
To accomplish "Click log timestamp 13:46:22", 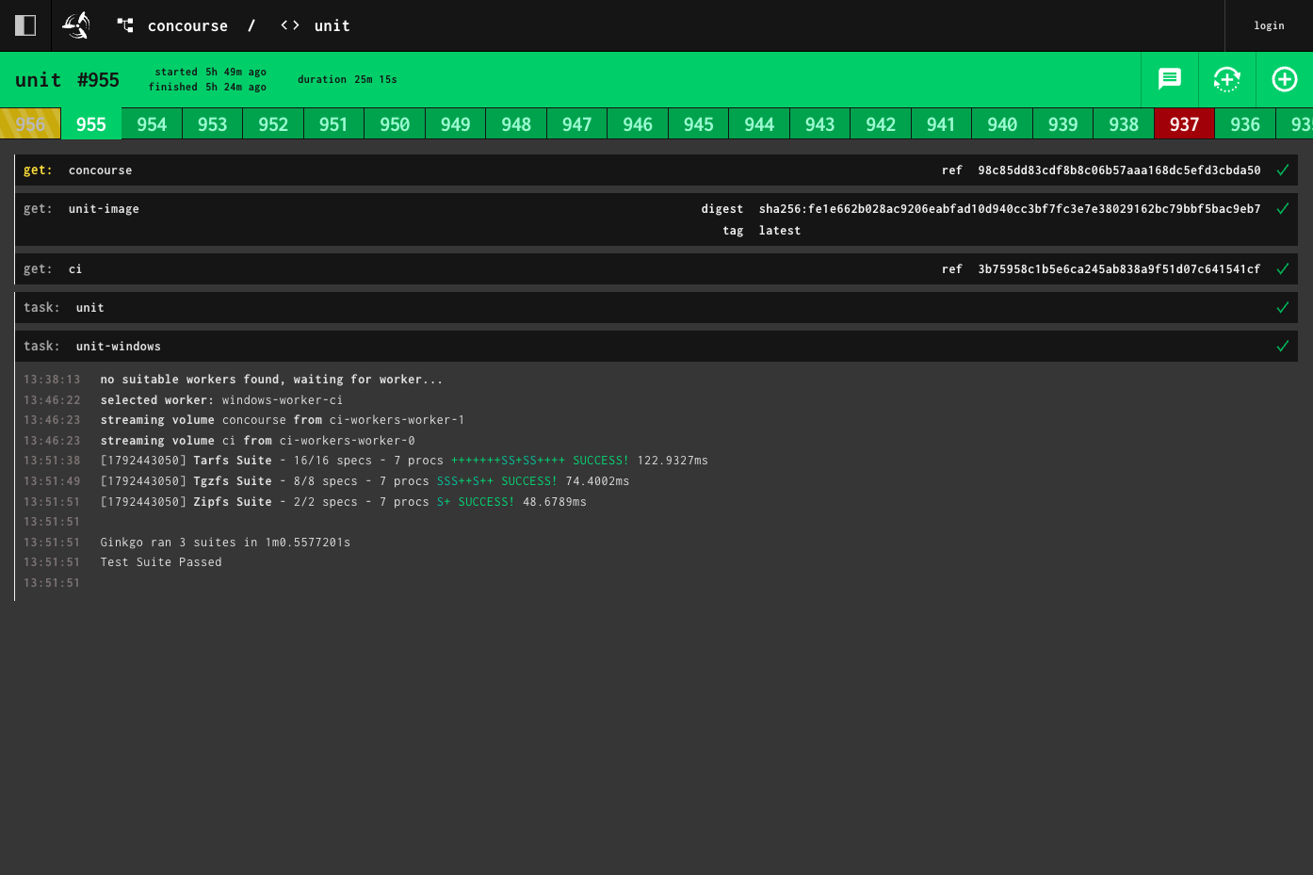I will [52, 400].
